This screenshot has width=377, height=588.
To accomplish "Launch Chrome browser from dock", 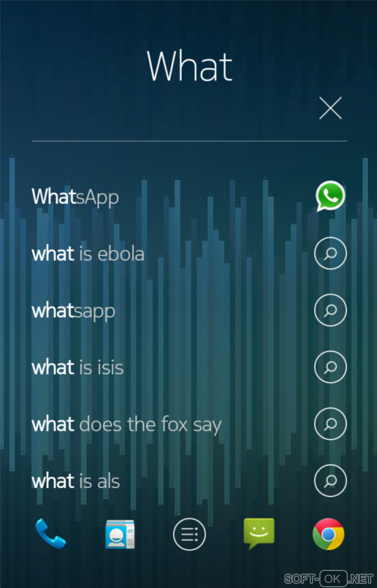I will click(328, 534).
